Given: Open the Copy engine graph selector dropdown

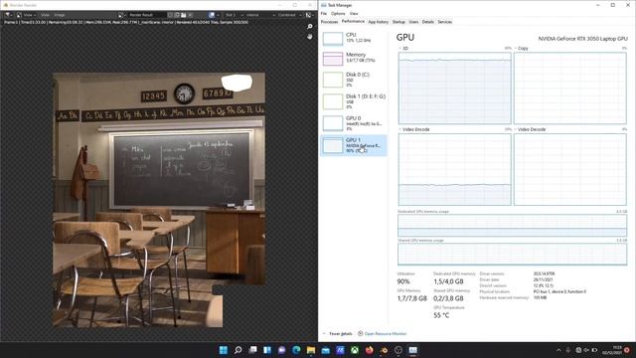Looking at the screenshot, I should (x=521, y=49).
